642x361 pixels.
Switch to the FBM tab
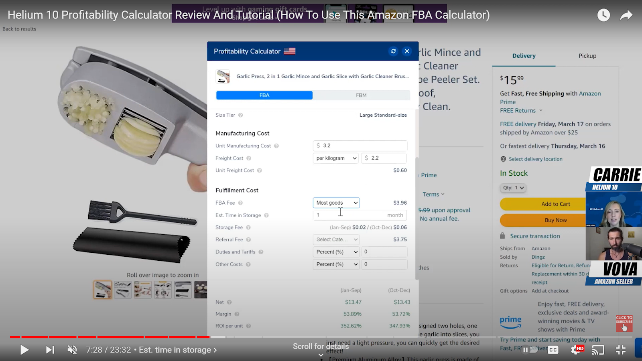[x=361, y=95]
